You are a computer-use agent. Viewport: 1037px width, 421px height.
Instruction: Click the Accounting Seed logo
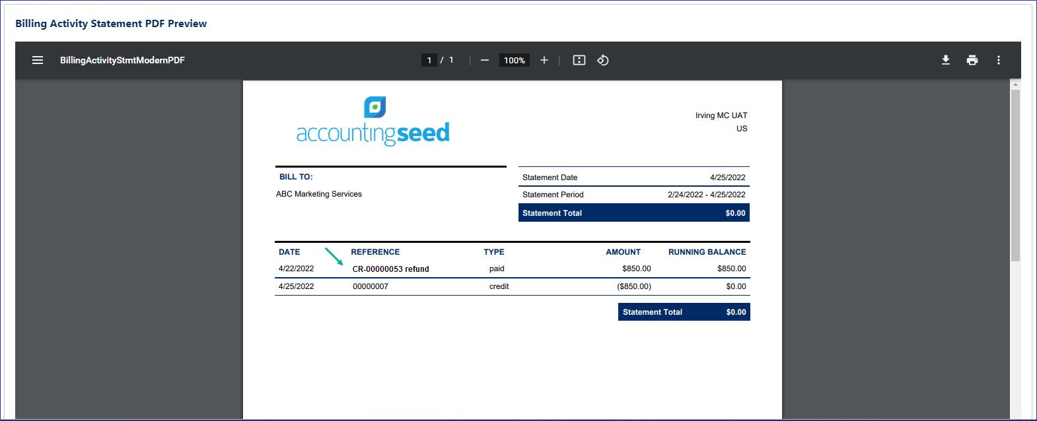coord(373,122)
